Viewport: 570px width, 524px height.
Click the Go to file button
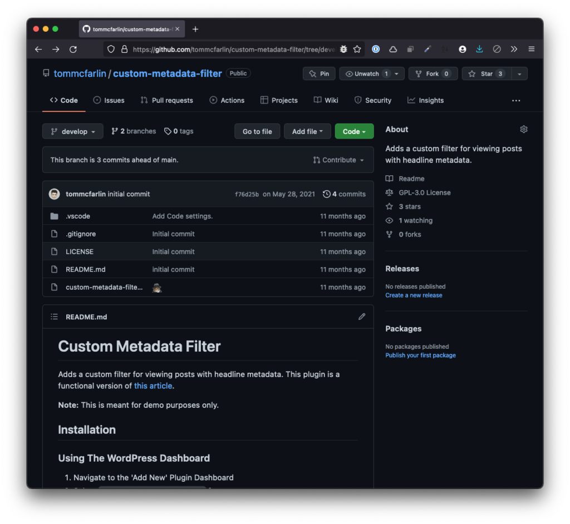point(257,131)
